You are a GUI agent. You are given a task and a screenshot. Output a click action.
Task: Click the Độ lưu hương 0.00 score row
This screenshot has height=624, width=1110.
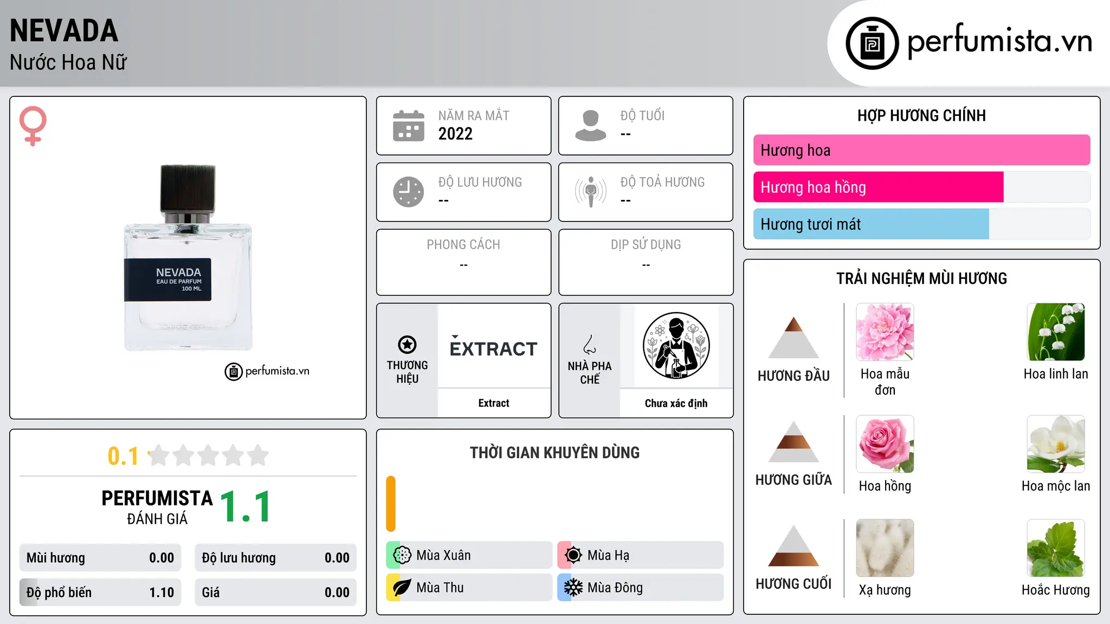pos(275,558)
